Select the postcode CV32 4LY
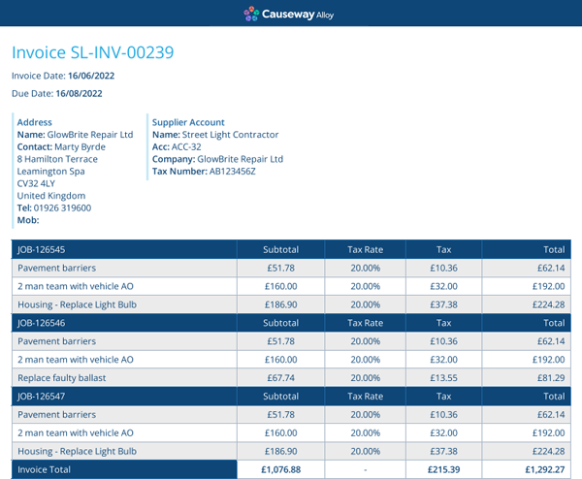582x479 pixels. [x=36, y=183]
